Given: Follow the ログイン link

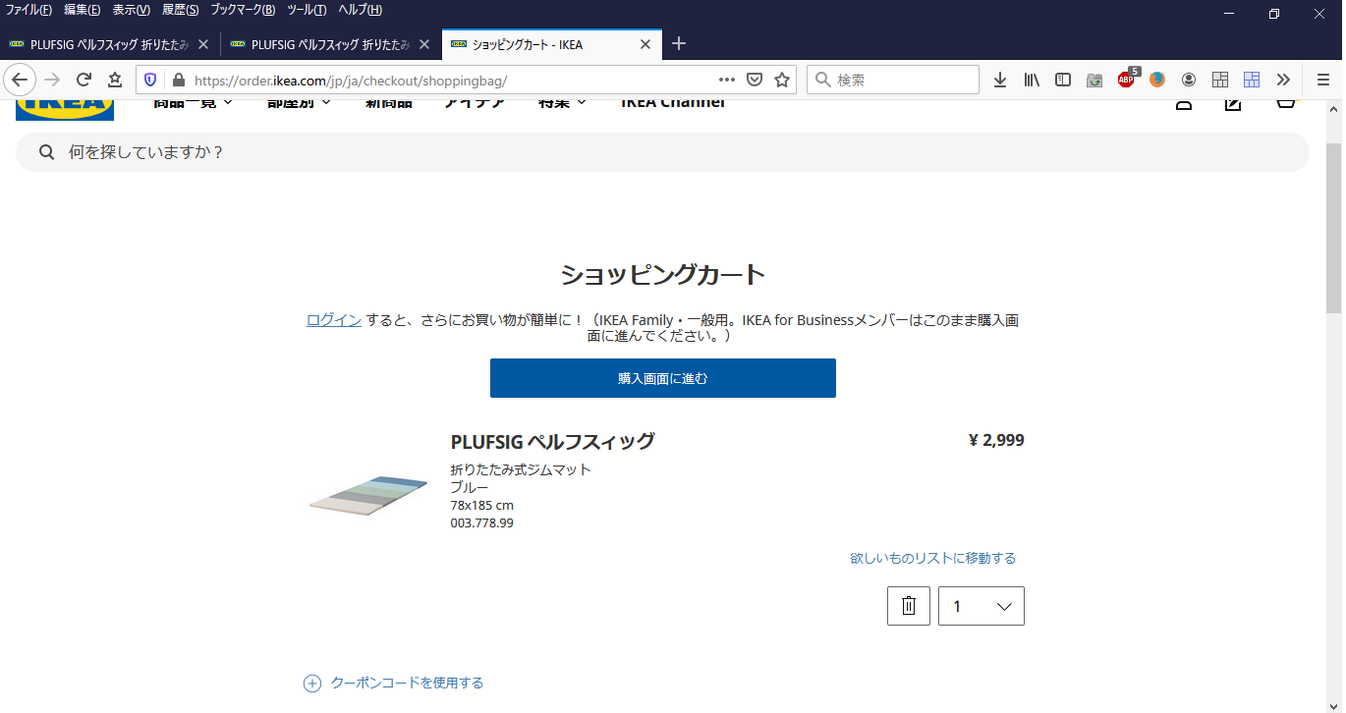Looking at the screenshot, I should pos(334,319).
